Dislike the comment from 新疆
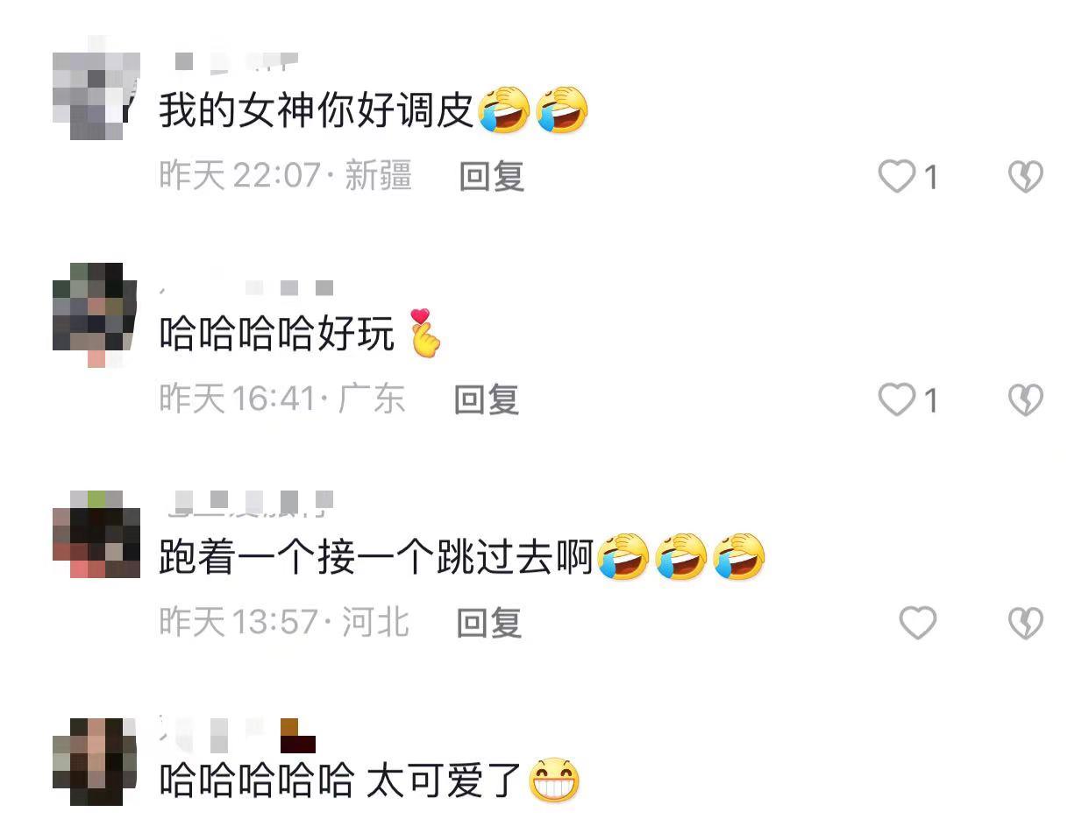Viewport: 1089px width, 819px height. pyautogui.click(x=1025, y=177)
